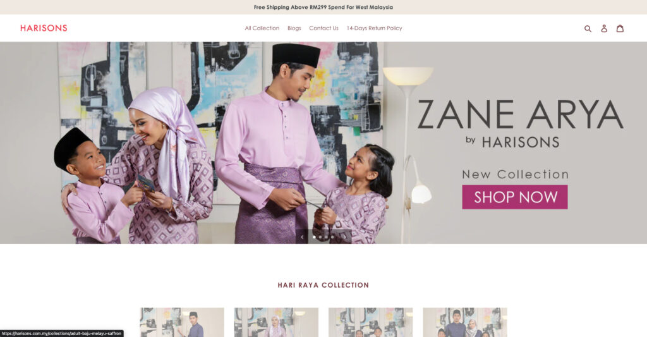Viewport: 647px width, 337px height.
Task: Open the All Collection menu
Action: tap(262, 28)
